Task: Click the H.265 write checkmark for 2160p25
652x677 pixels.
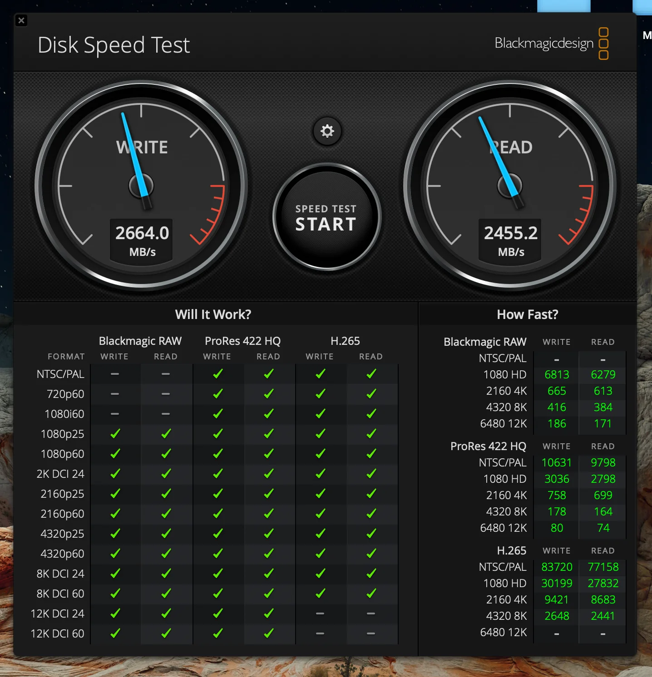Action: pyautogui.click(x=320, y=494)
